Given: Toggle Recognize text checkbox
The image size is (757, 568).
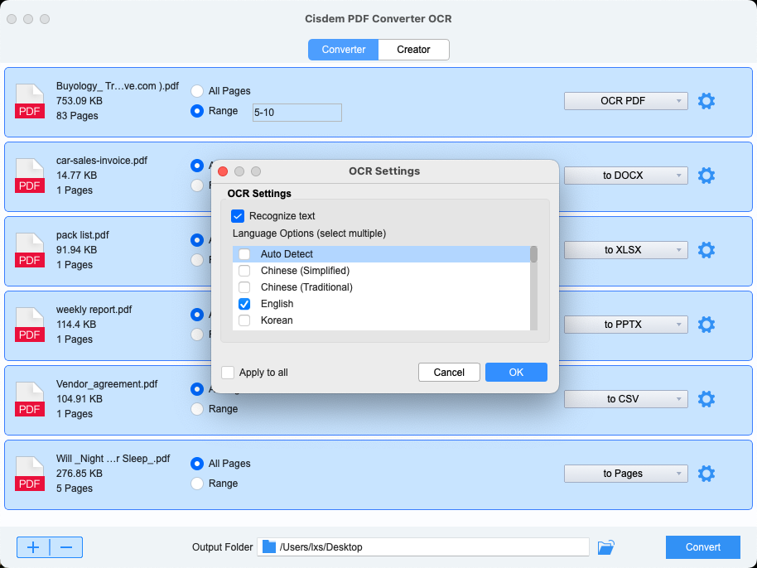Looking at the screenshot, I should click(238, 216).
